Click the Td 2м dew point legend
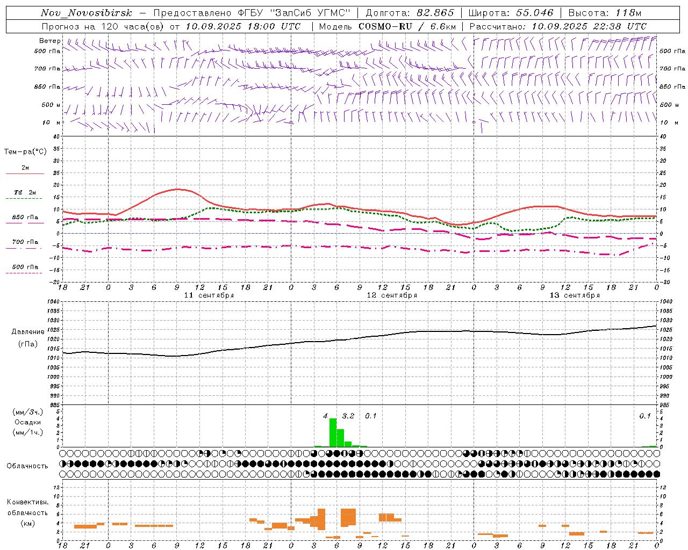The height and width of the screenshot is (550, 688). coord(25,196)
